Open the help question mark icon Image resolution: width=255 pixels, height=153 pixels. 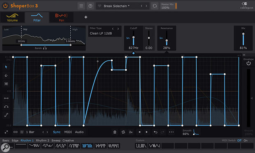click(90, 6)
